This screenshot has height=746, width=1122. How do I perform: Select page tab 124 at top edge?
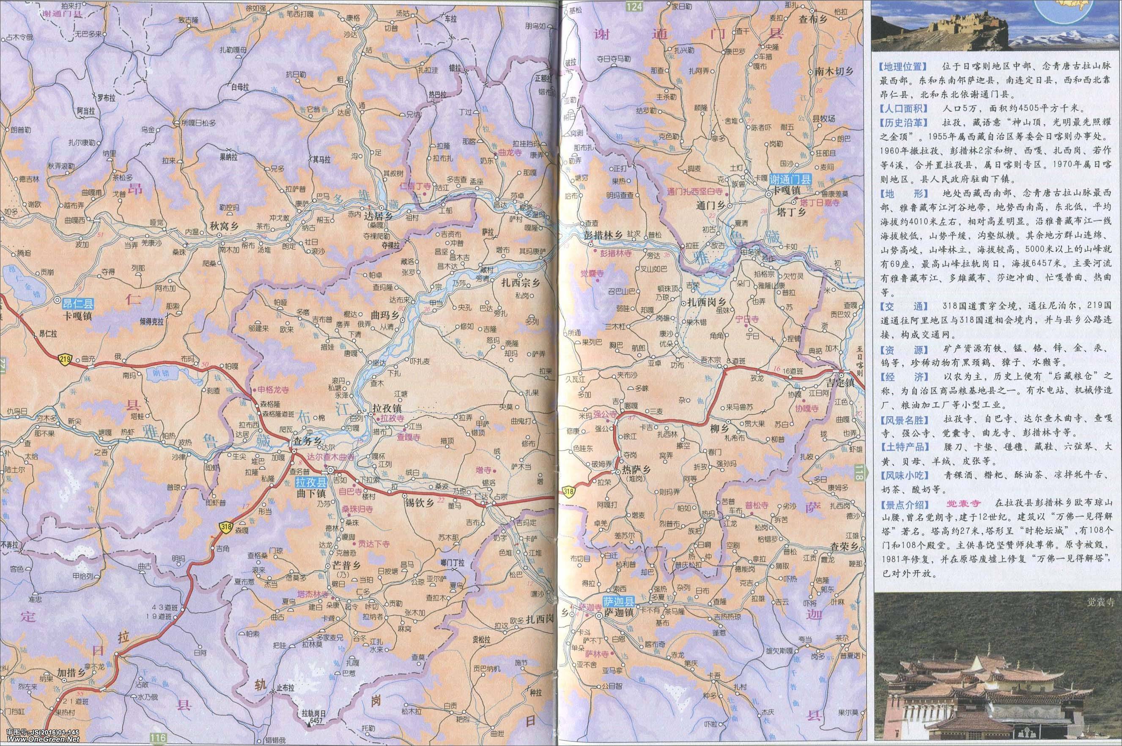pyautogui.click(x=634, y=6)
